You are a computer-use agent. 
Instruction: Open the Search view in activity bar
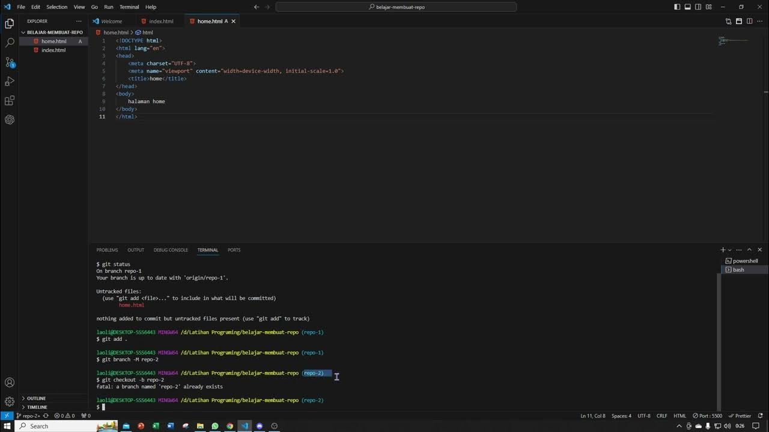click(10, 43)
